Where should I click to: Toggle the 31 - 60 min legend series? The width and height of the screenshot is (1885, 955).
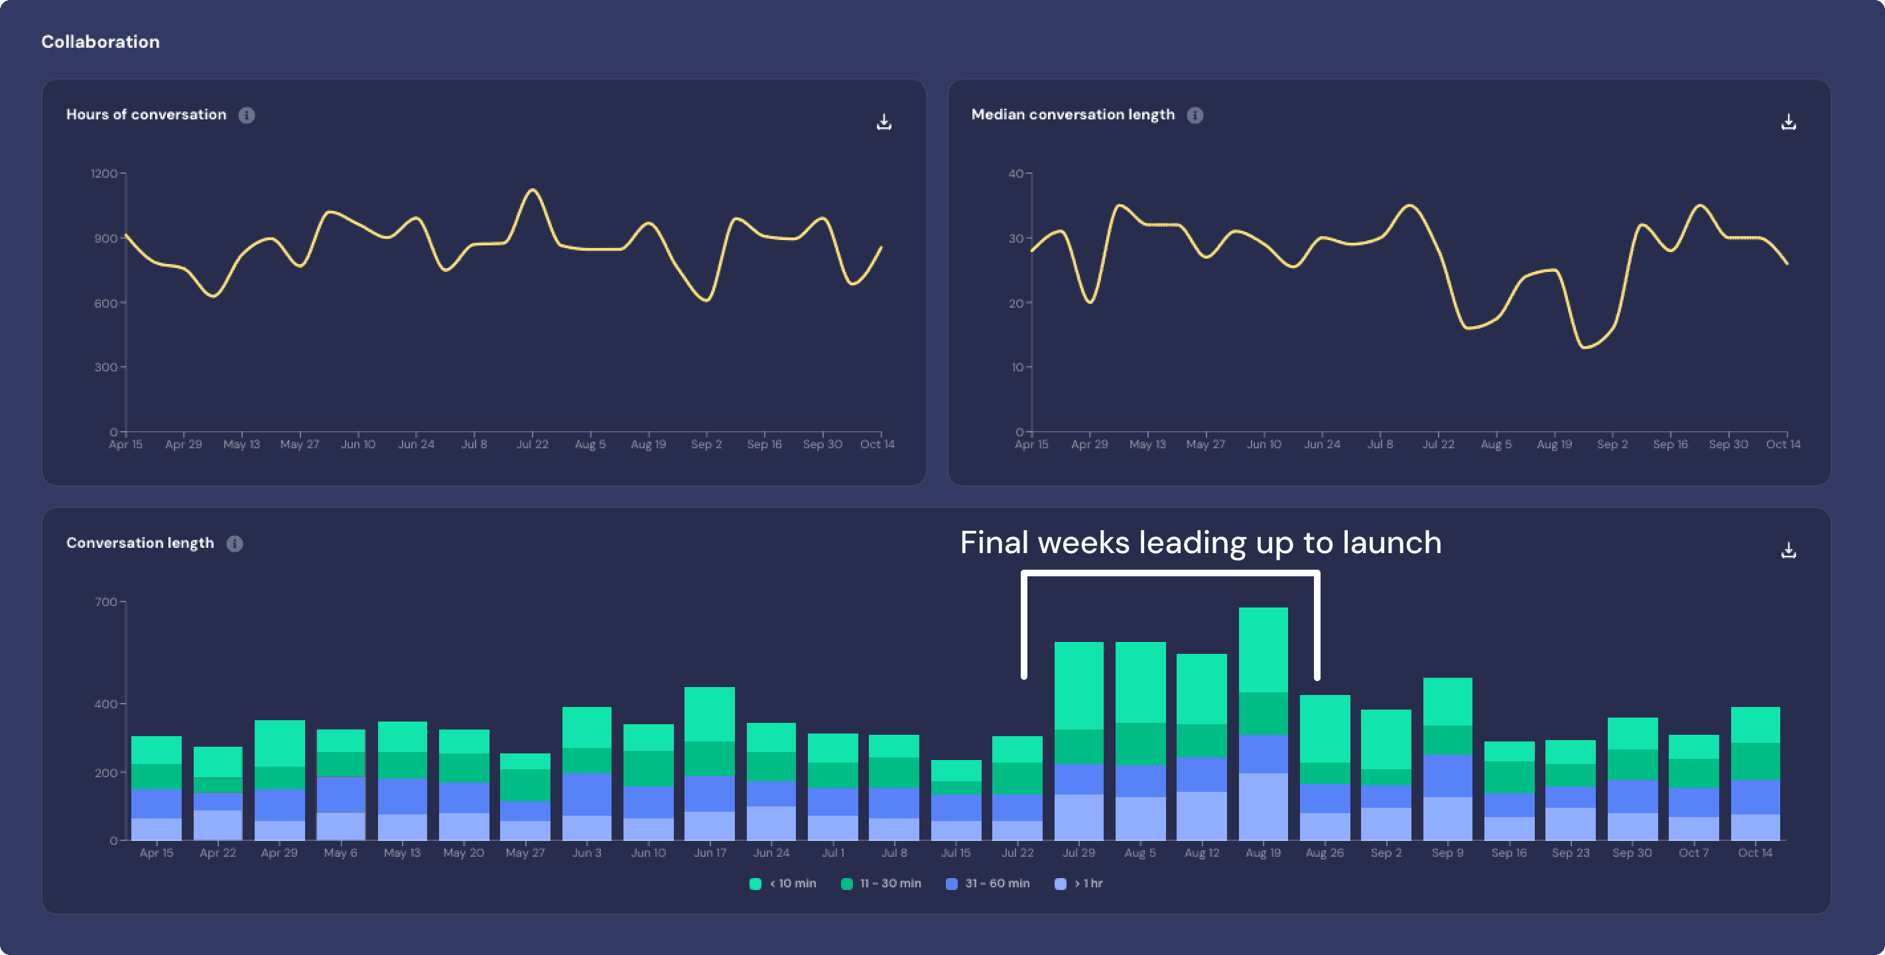[988, 883]
